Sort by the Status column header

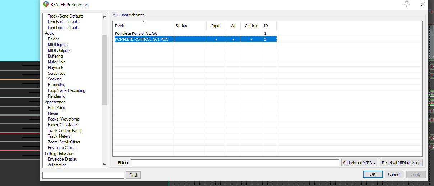point(190,26)
